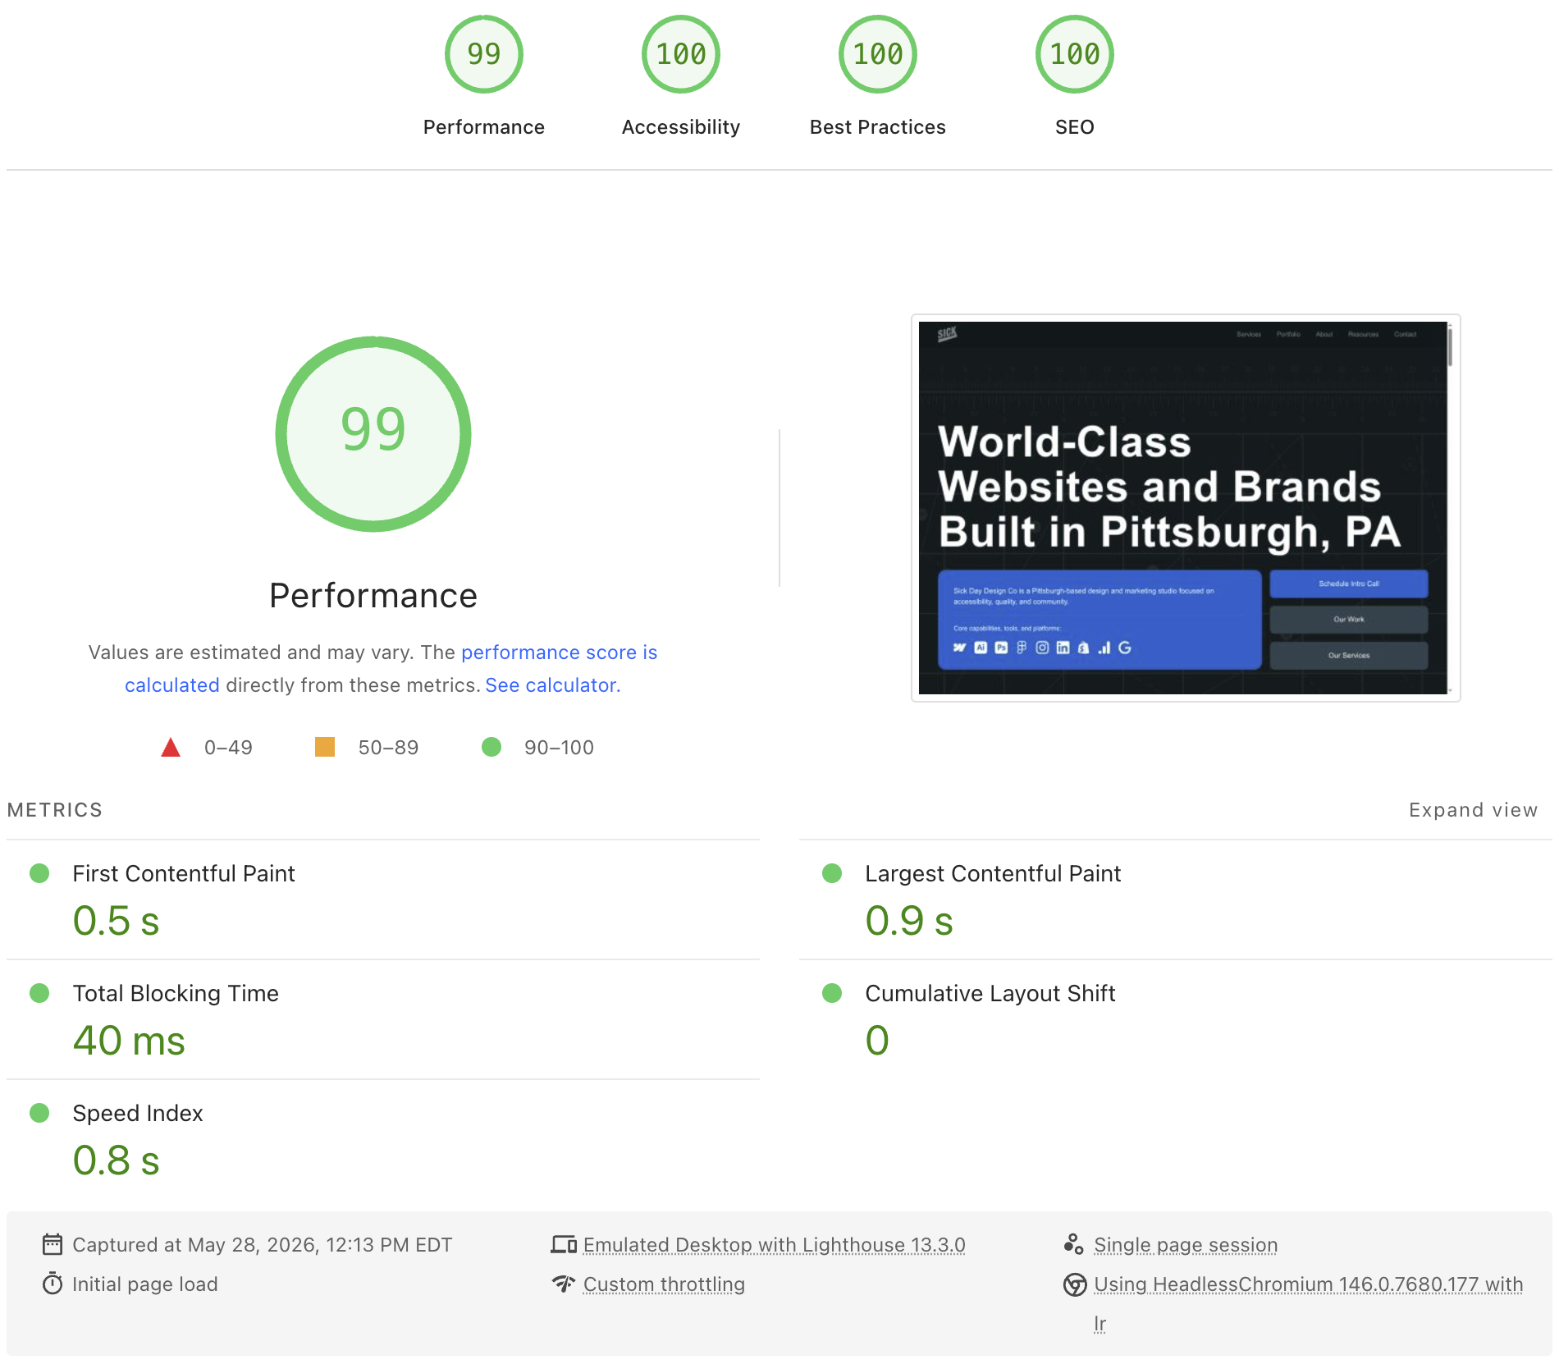This screenshot has width=1559, height=1364.
Task: Click 'Captured at May 28, 2026' text
Action: [263, 1245]
